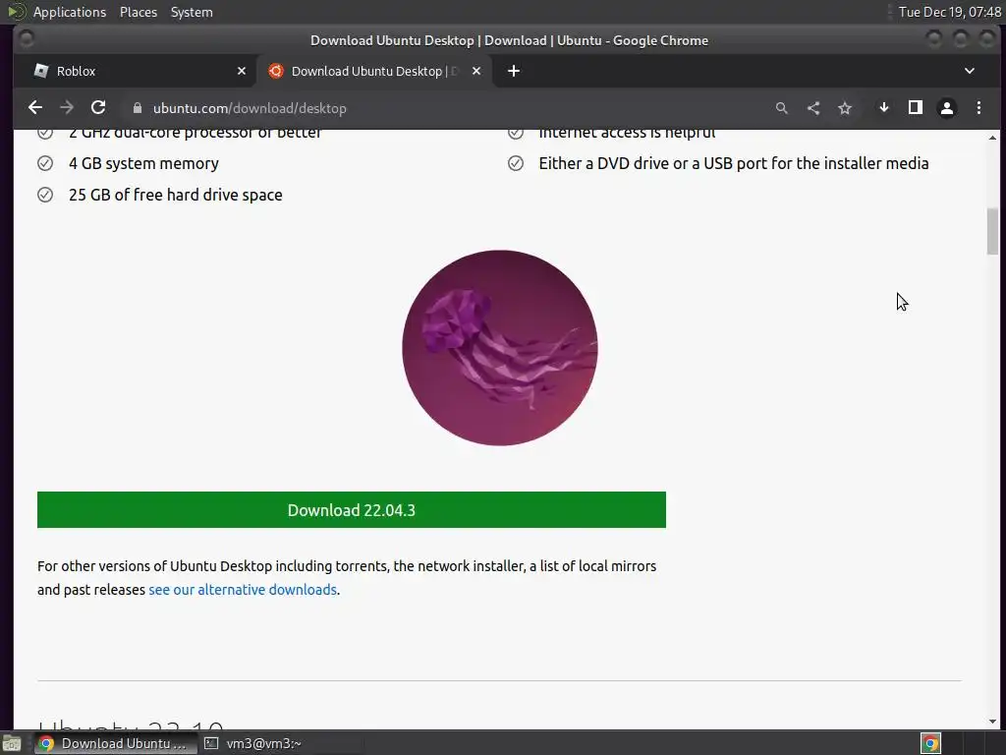Click check icon beside DVD drive requirement

click(x=515, y=163)
